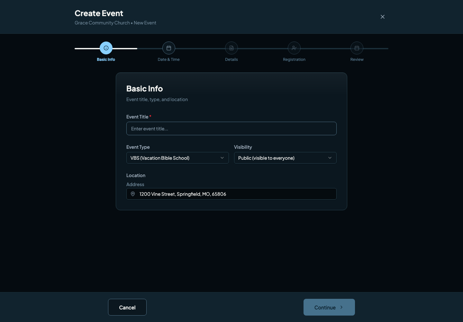Click the 'Event Type' field label
463x322 pixels.
point(138,147)
